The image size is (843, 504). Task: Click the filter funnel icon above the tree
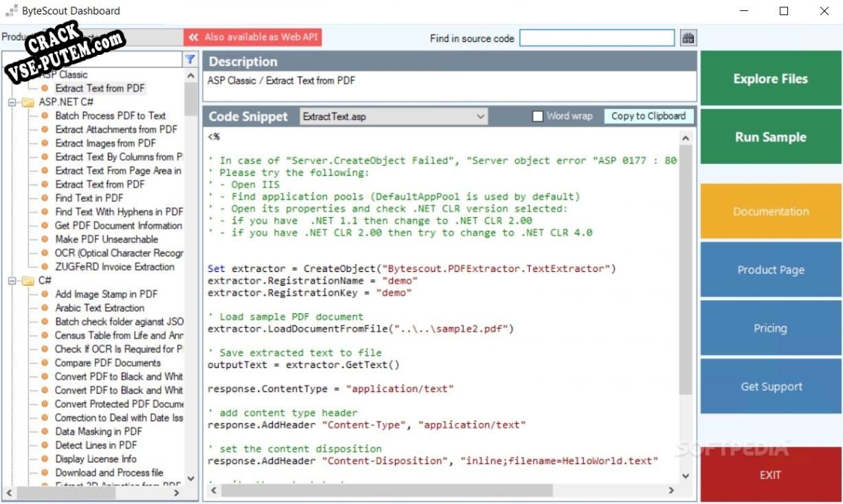click(190, 59)
